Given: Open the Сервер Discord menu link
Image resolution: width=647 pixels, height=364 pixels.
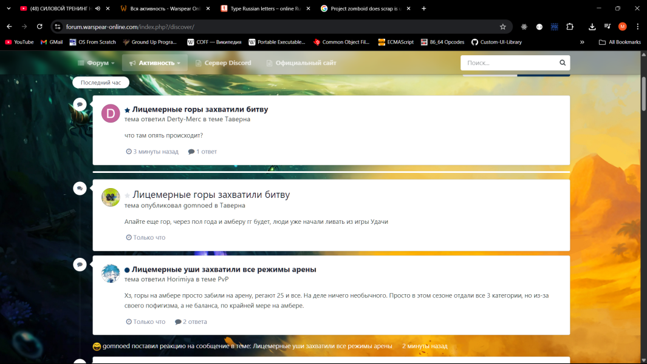Looking at the screenshot, I should click(223, 63).
